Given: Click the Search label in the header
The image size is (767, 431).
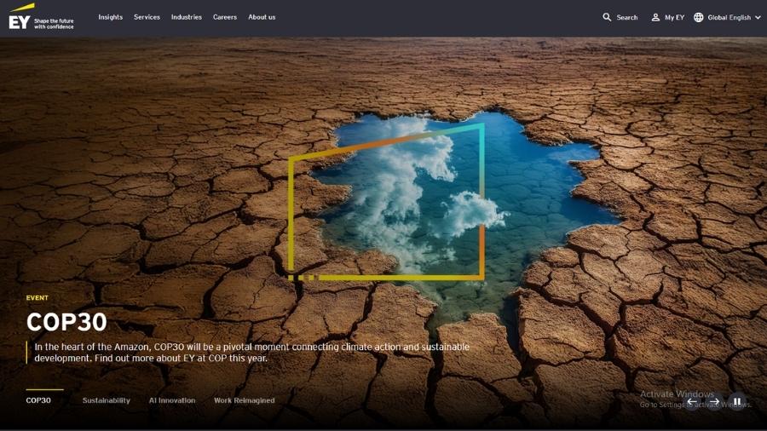Looking at the screenshot, I should [627, 17].
